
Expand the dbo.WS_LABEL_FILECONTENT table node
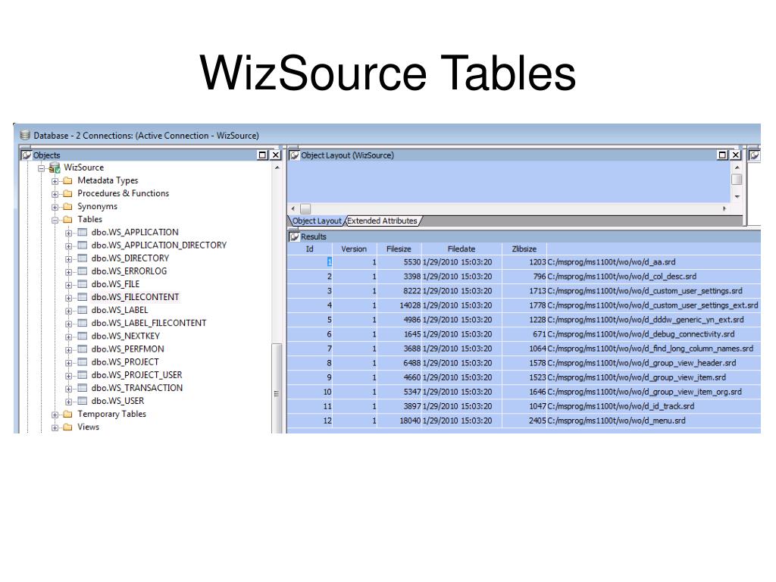pos(69,324)
